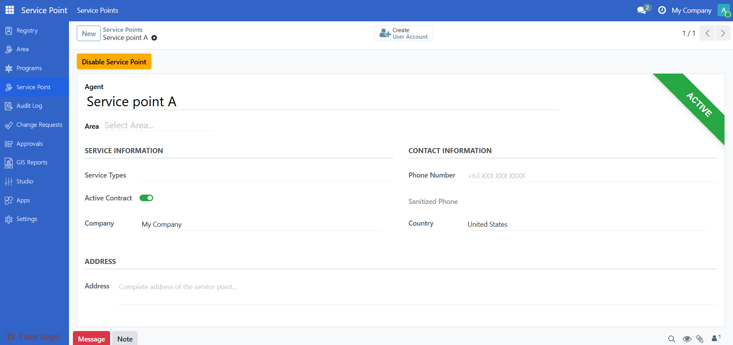
Task: Click the Disable Service Point button
Action: [114, 62]
